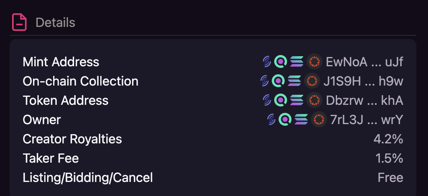Collapse the Details section header
The height and width of the screenshot is (196, 428).
[213, 22]
